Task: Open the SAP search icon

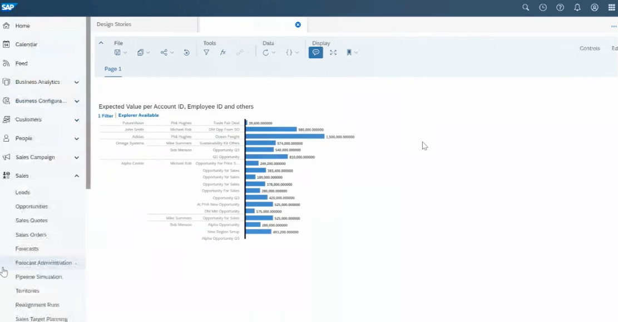Action: [x=525, y=7]
